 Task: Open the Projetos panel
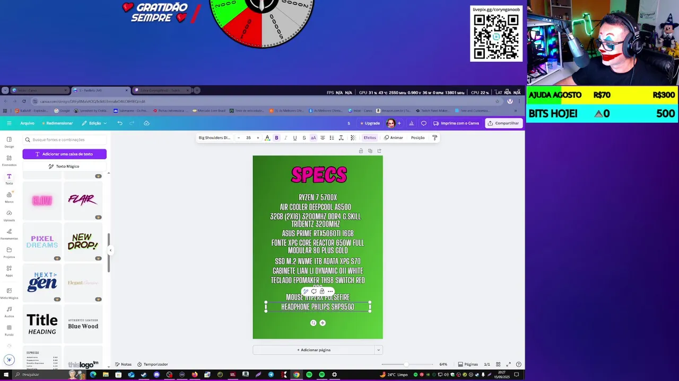coord(9,252)
